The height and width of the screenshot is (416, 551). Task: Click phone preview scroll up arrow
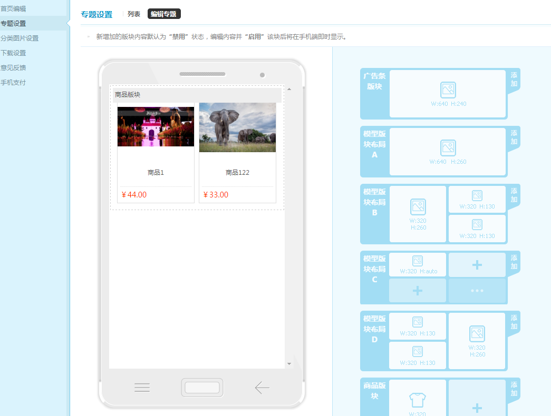[289, 89]
